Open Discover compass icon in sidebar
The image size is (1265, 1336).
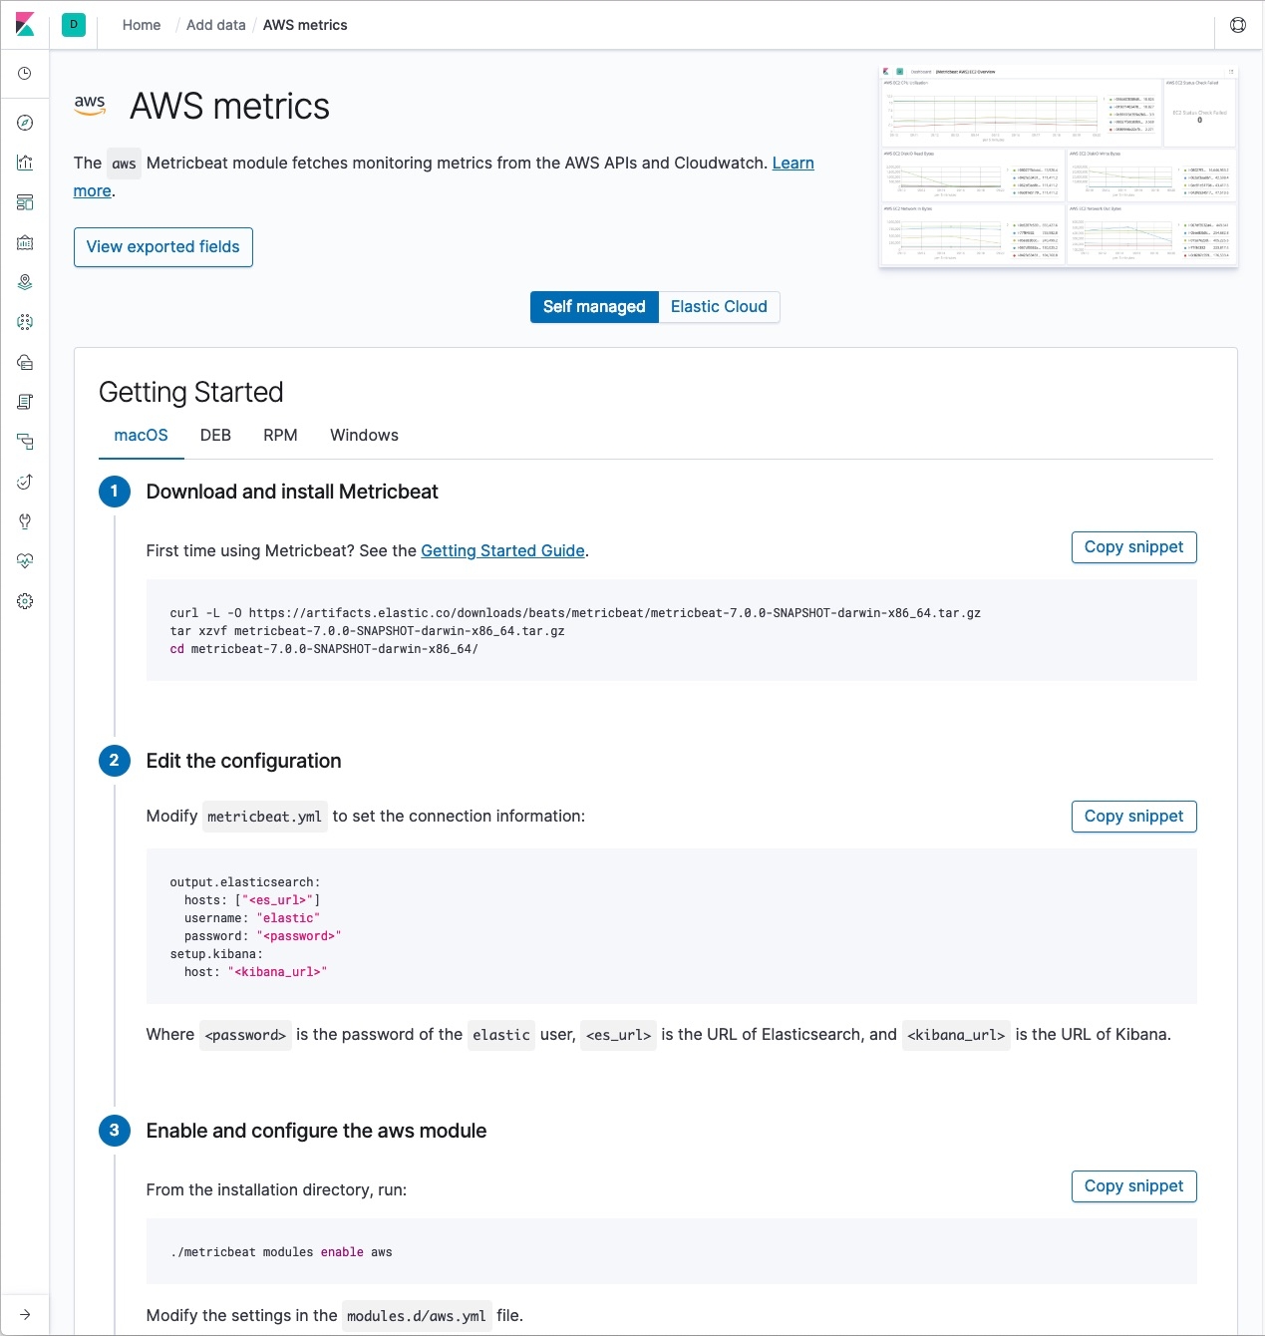[25, 123]
